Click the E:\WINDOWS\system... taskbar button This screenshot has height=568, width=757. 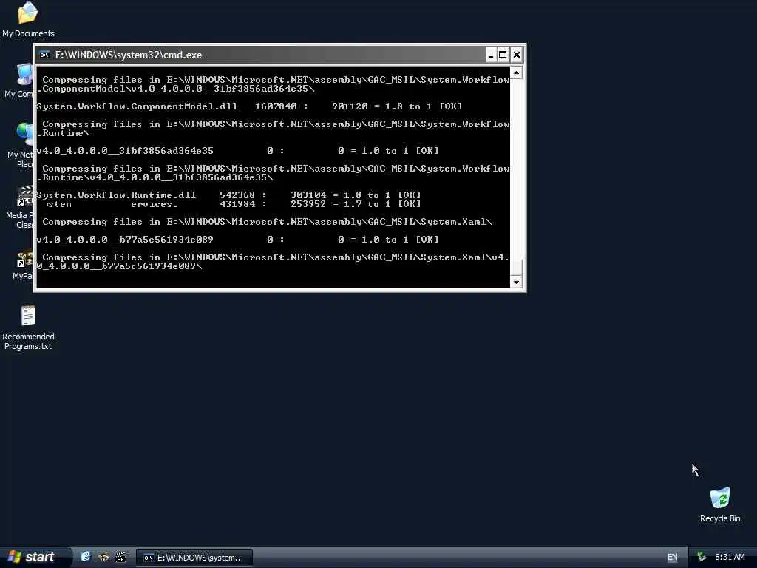point(194,558)
